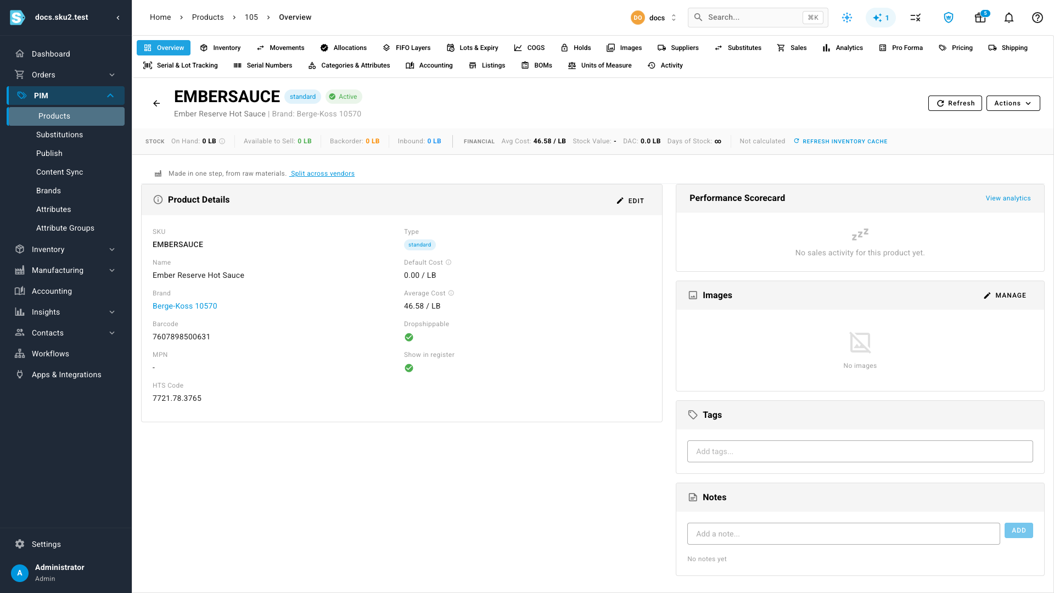Screen dimensions: 1054x593
Task: Go to Lots & Expiry tab
Action: coord(473,48)
